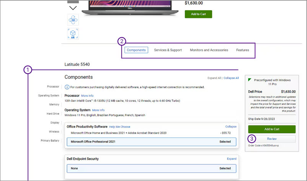Click the down chevron below thumbnails
Screen dimensions: 307x181
73,7
